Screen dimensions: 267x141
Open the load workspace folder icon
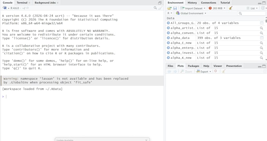pos(169,8)
